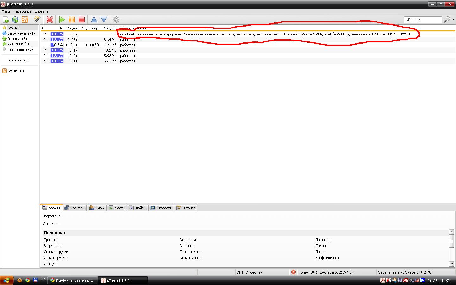Open the RSS Downloader toolbar icon
The image size is (456, 285).
point(25,20)
